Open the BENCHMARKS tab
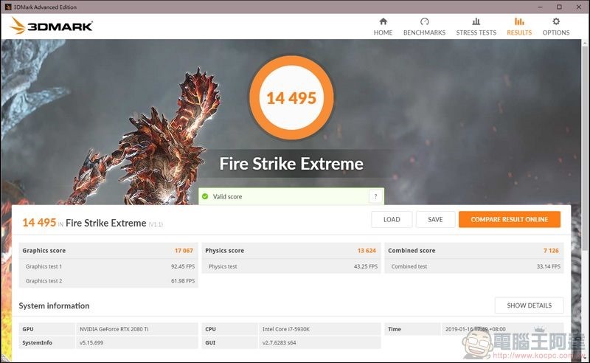This screenshot has width=590, height=363. point(425,27)
